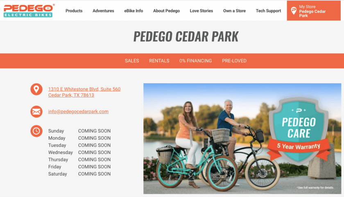Screen dimensions: 344x197
Task: Open the Products menu
Action: (x=74, y=11)
